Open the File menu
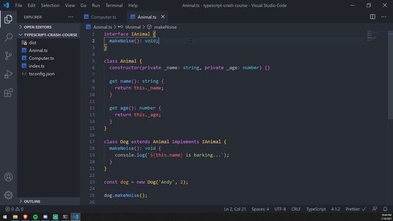This screenshot has width=393, height=221. 18,6
